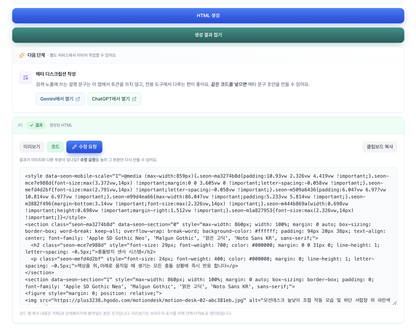The width and height of the screenshot is (416, 332).
Task: Switch to the 코드 tab
Action: point(55,147)
